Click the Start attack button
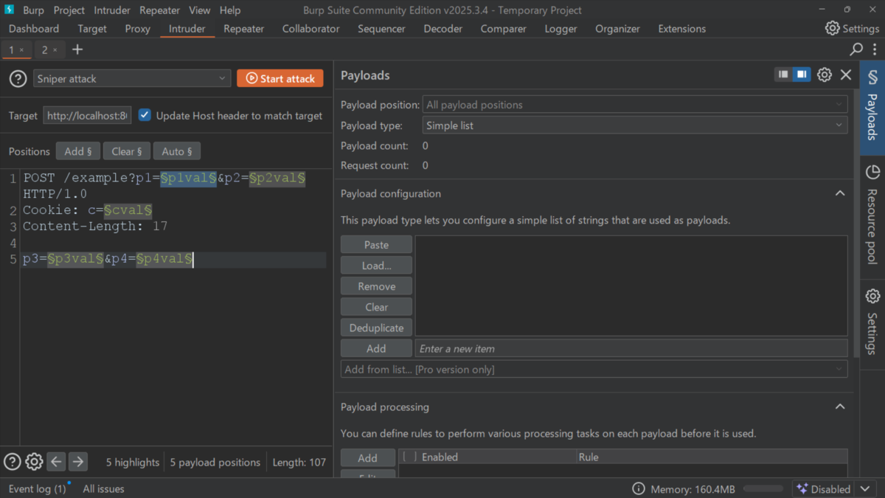885x498 pixels. [x=280, y=78]
